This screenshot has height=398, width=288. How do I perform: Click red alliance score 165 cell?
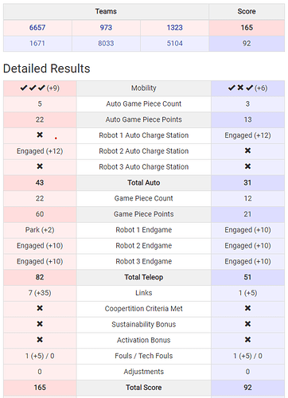247,28
